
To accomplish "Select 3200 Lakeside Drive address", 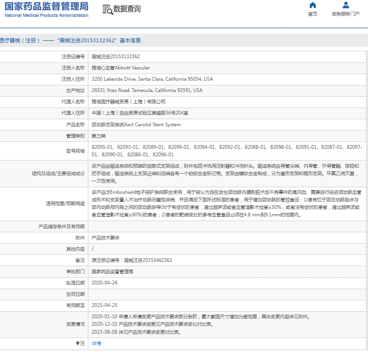I will point(152,79).
